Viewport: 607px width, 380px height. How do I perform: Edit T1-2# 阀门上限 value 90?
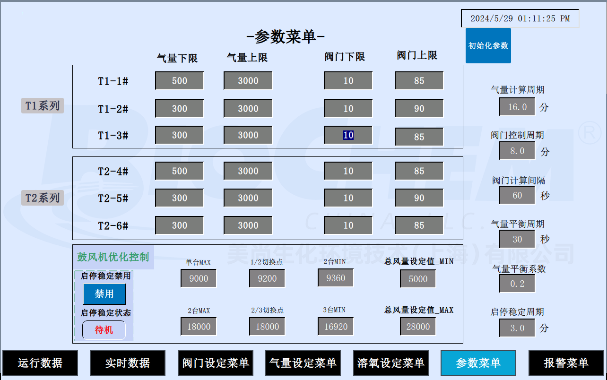click(x=419, y=109)
